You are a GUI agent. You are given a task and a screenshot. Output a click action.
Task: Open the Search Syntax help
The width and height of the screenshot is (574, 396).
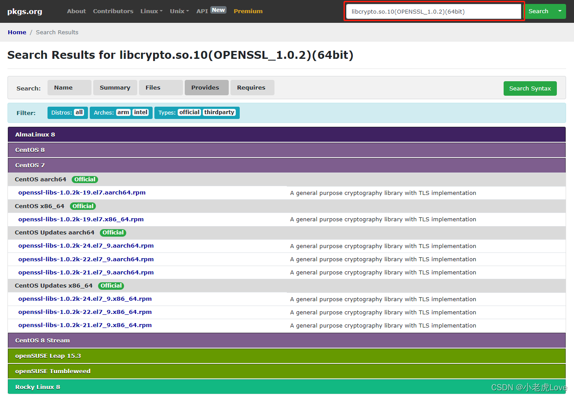tap(530, 88)
